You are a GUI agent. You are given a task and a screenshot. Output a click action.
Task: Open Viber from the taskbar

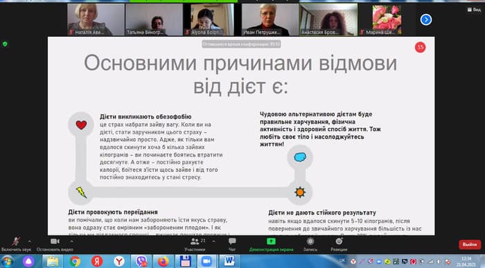141,261
